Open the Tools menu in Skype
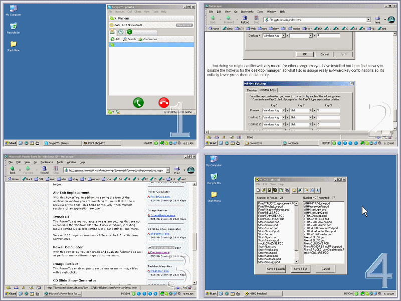401x301 pixels. (x=155, y=11)
